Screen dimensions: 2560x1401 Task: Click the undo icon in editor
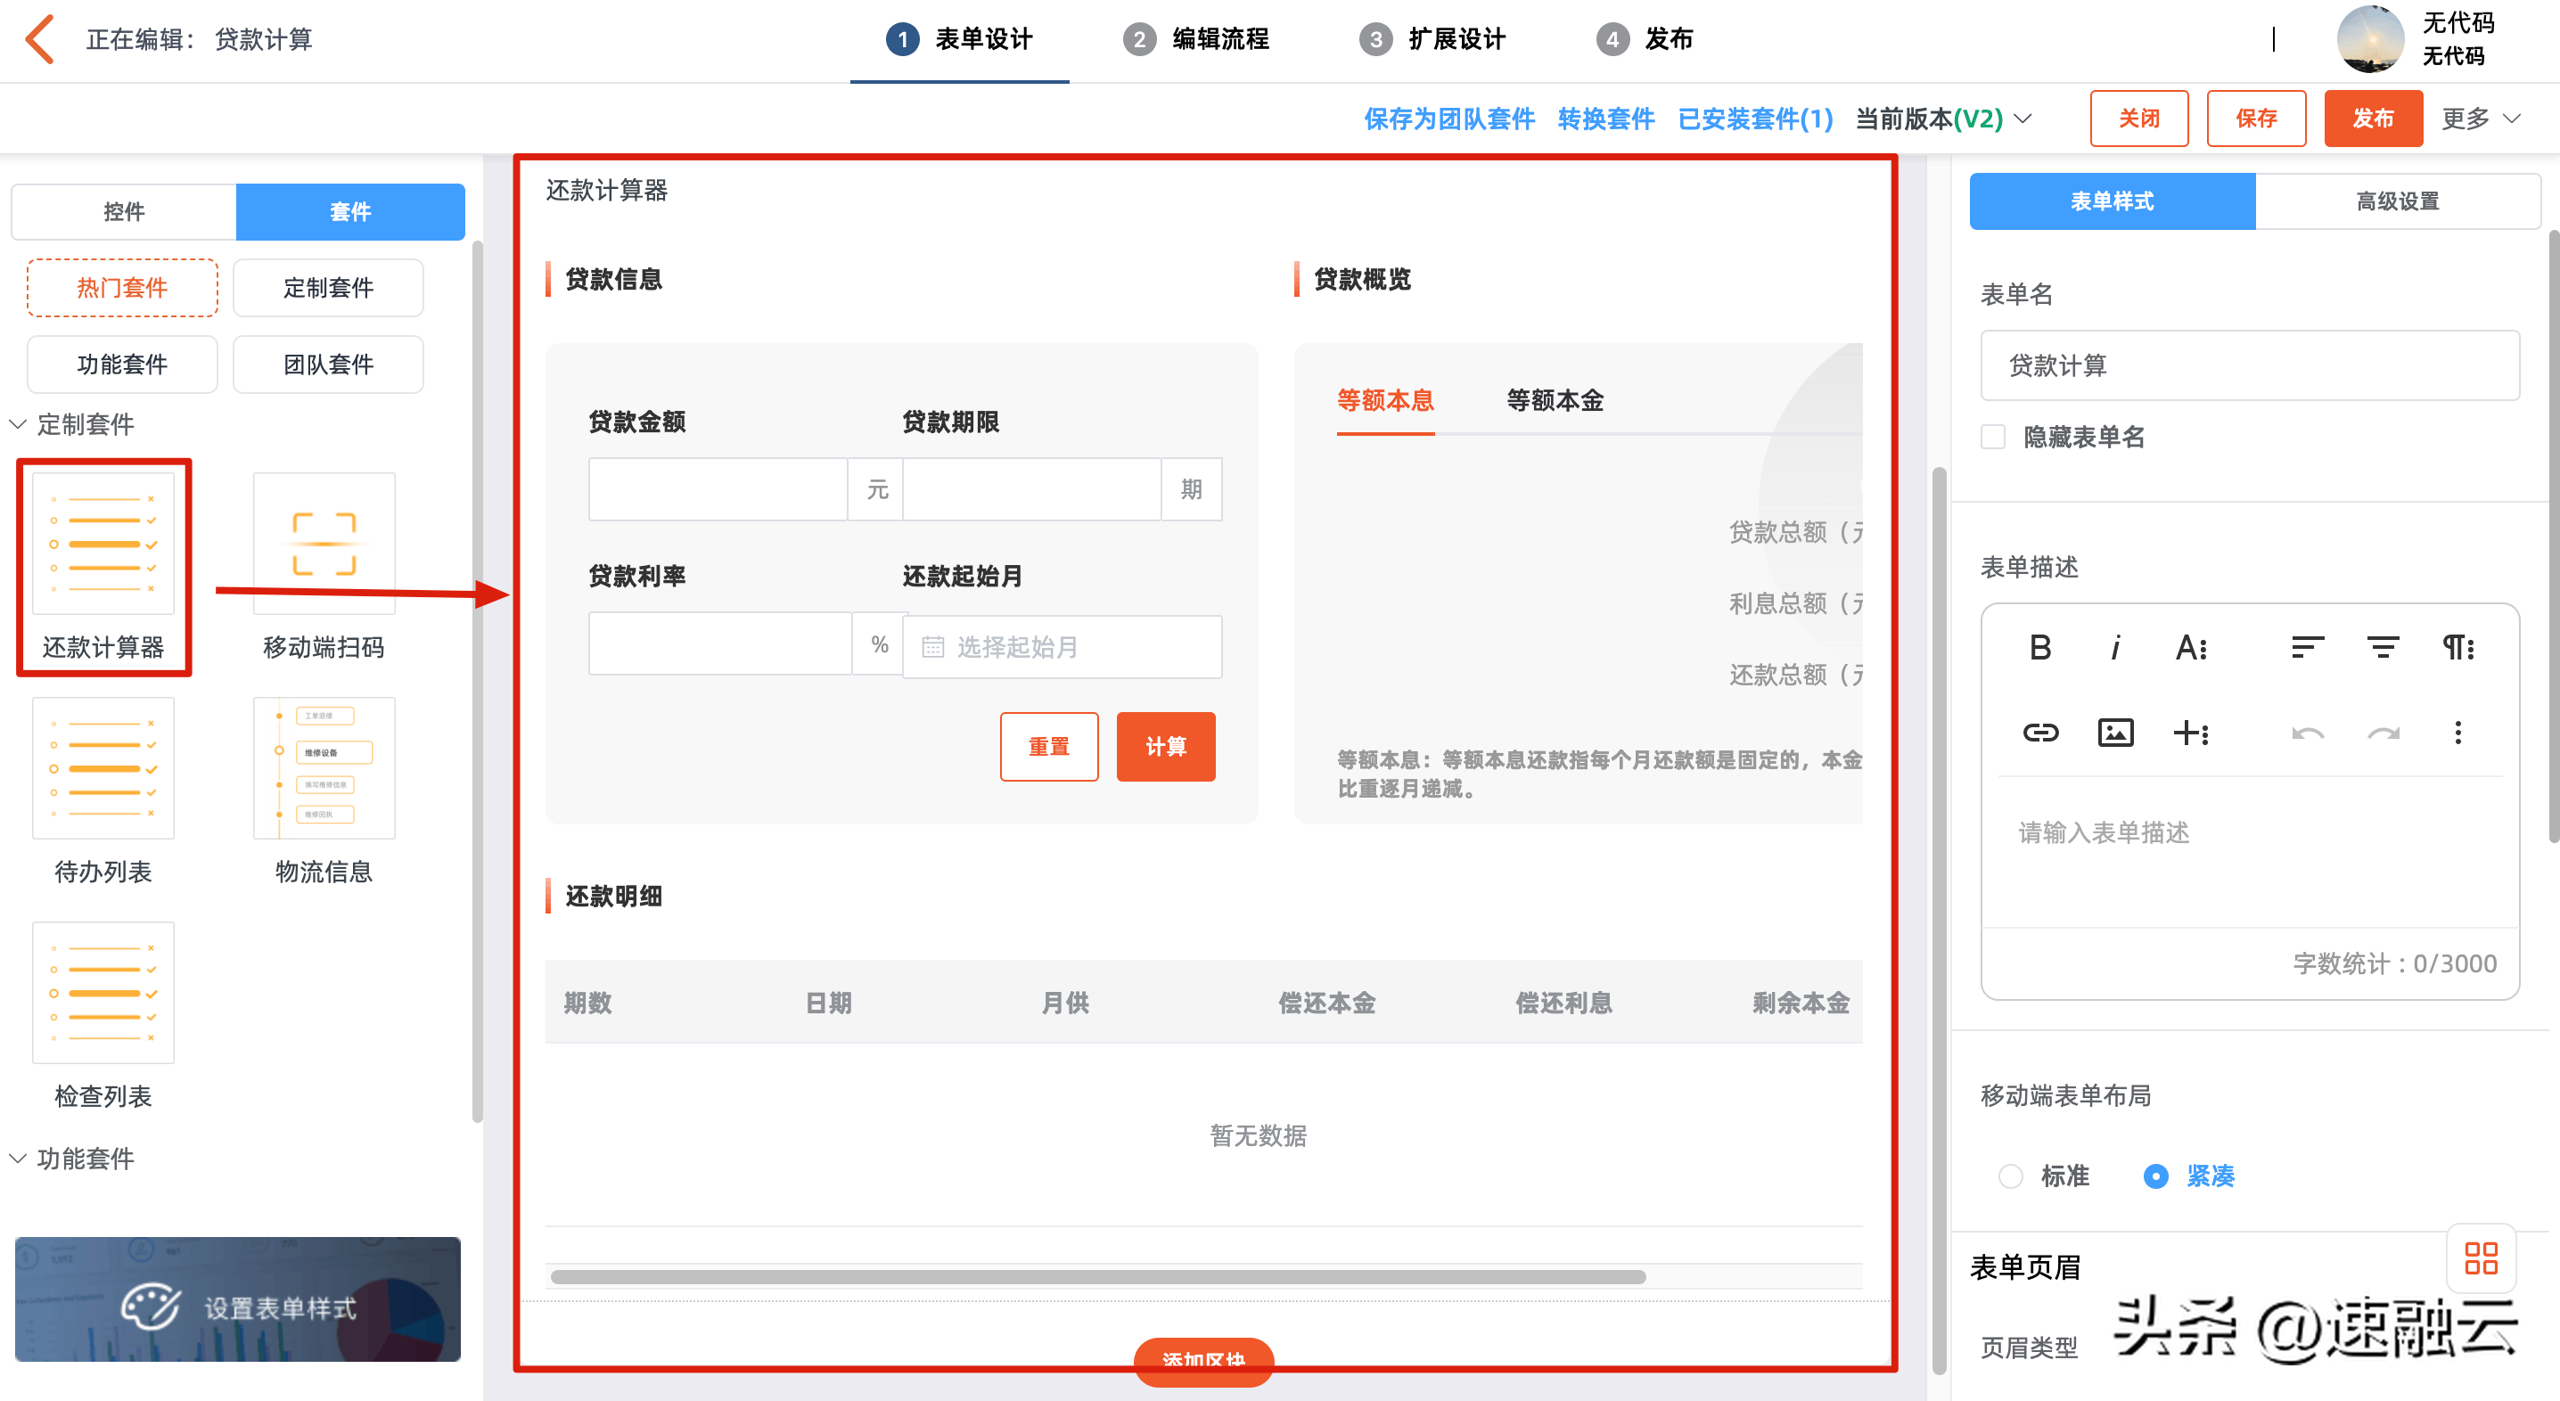(x=2307, y=733)
